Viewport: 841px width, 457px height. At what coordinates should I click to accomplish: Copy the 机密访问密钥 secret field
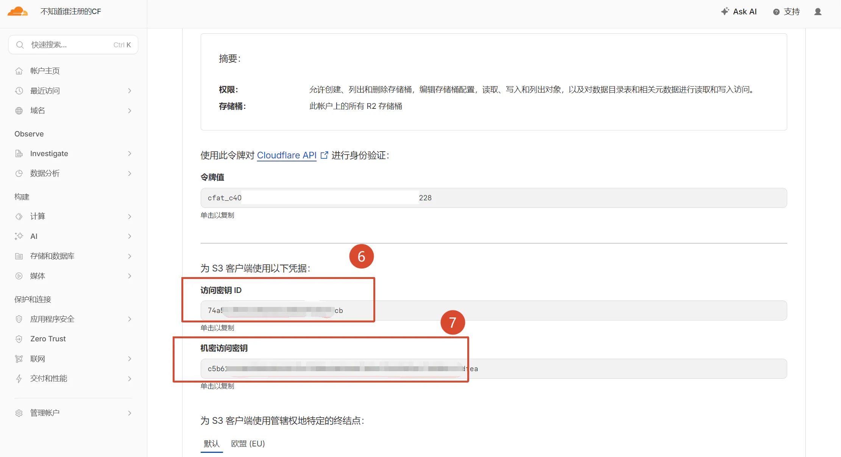coord(494,369)
